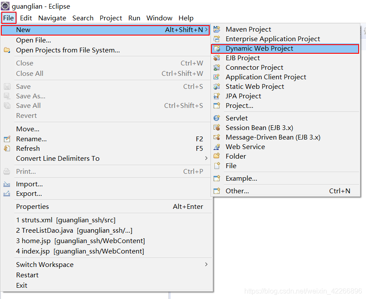Click the new File icon

tap(217, 166)
